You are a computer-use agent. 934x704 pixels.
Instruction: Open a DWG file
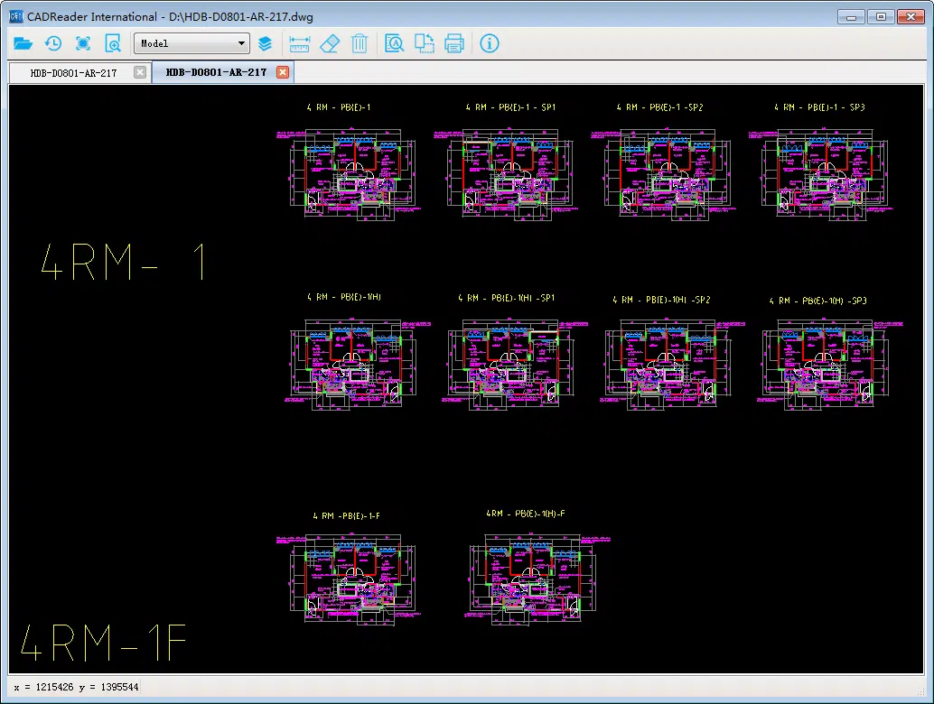click(23, 42)
